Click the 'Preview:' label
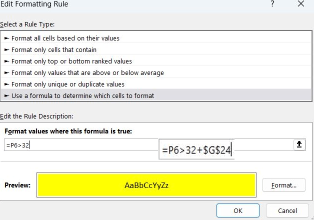 17,185
